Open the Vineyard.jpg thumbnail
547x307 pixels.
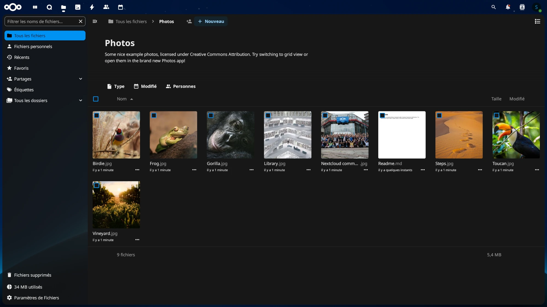[x=116, y=205]
